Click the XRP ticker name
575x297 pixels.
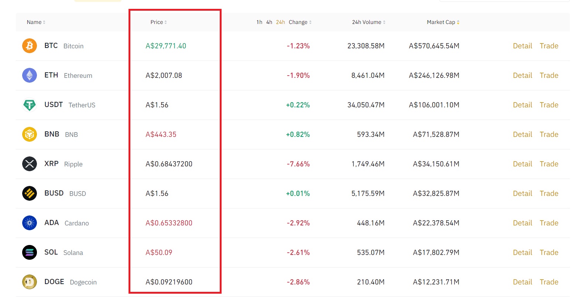(51, 163)
